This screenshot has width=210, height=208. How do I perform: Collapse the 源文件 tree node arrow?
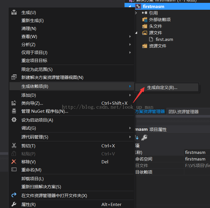click(136, 33)
